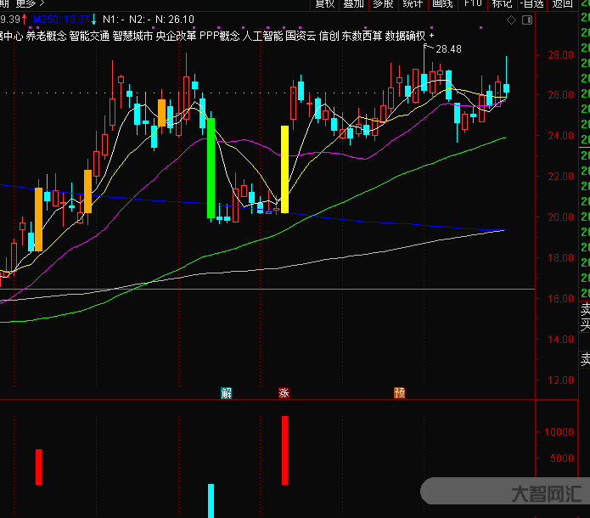Screen dimensions: 590x518
Task: Click the tall green candlestick bar
Action: (211, 168)
